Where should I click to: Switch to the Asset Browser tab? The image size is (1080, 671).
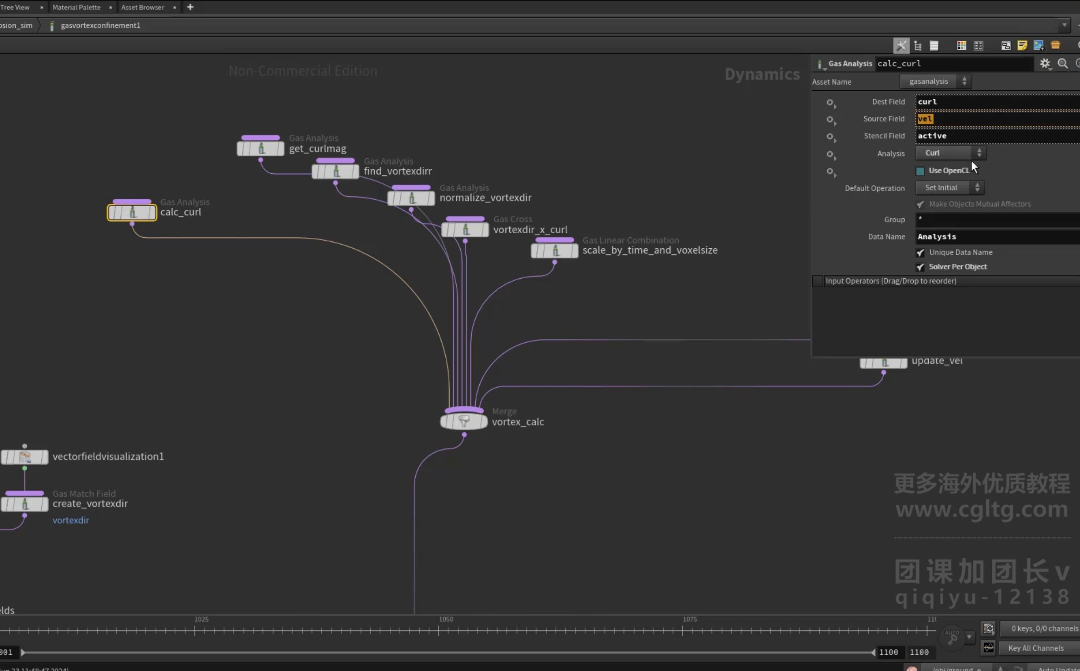click(143, 7)
